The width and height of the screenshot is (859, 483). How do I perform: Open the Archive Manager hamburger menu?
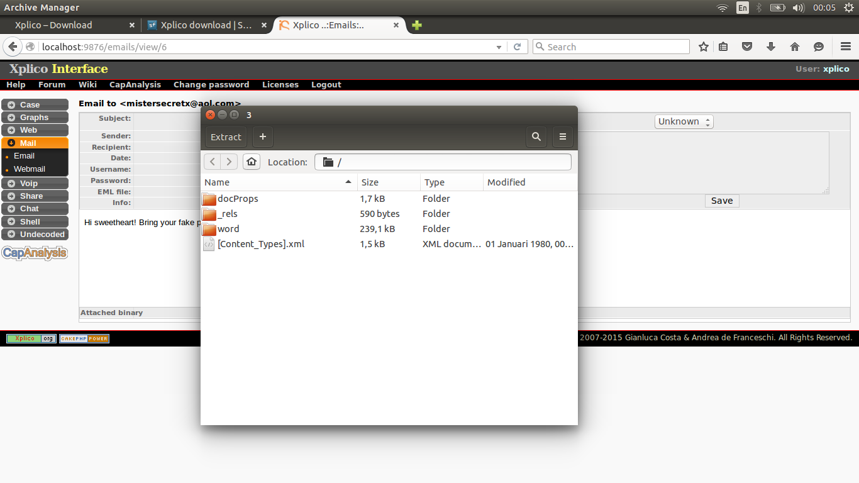coord(562,137)
